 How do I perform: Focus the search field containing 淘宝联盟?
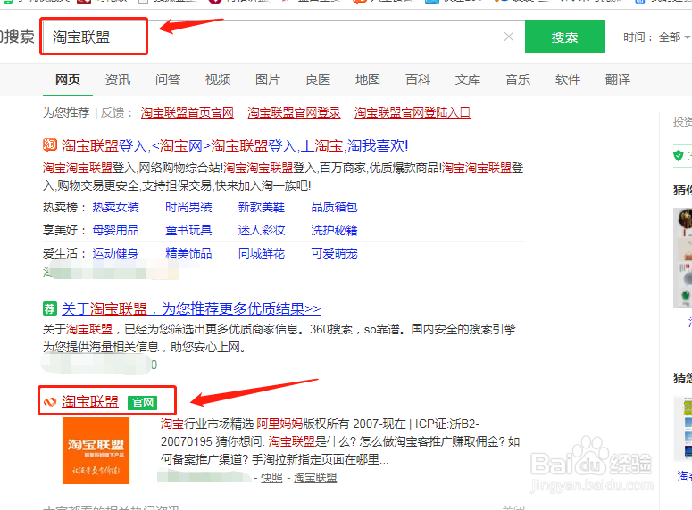(x=282, y=37)
